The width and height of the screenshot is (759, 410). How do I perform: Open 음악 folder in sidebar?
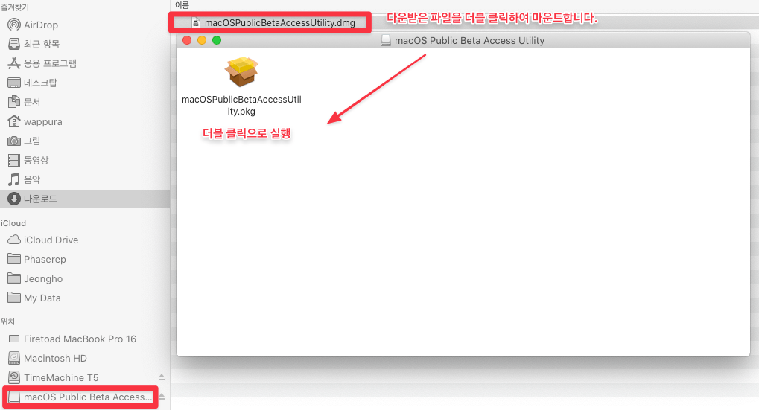tap(32, 179)
